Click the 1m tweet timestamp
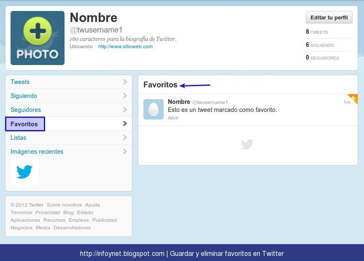This screenshot has height=261, width=364. (x=347, y=102)
